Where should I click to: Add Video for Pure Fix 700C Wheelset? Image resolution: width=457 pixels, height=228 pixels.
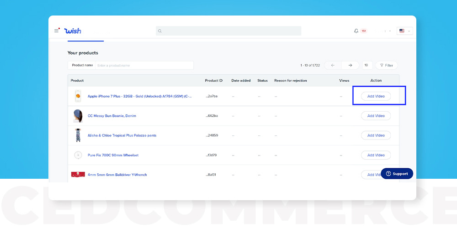376,155
